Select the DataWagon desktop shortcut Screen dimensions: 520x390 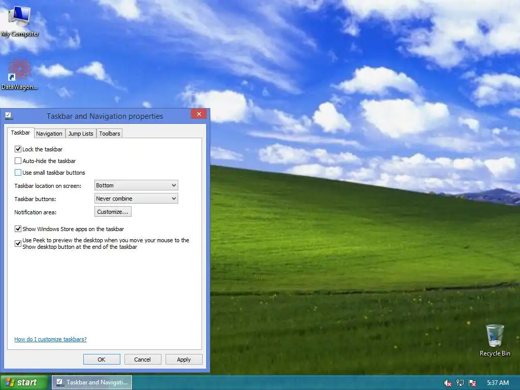coord(20,74)
